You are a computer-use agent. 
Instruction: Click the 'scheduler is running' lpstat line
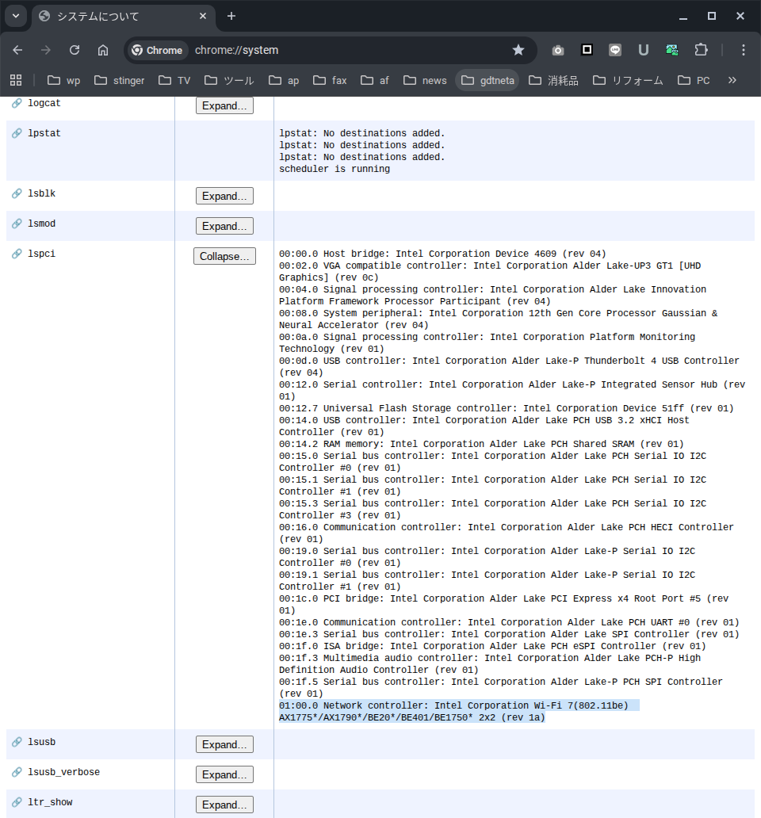[335, 169]
